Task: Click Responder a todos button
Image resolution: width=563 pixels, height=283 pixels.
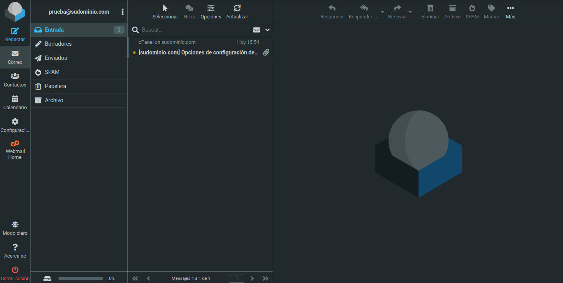Action: tap(363, 12)
